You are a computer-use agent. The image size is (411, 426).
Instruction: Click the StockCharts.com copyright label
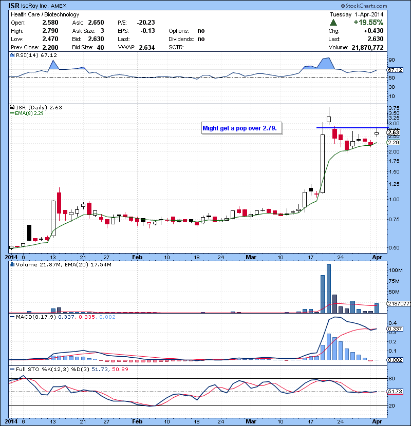pyautogui.click(x=364, y=6)
